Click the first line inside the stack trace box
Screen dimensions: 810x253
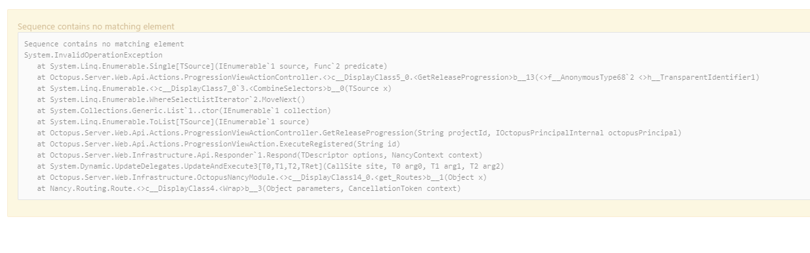[x=104, y=44]
